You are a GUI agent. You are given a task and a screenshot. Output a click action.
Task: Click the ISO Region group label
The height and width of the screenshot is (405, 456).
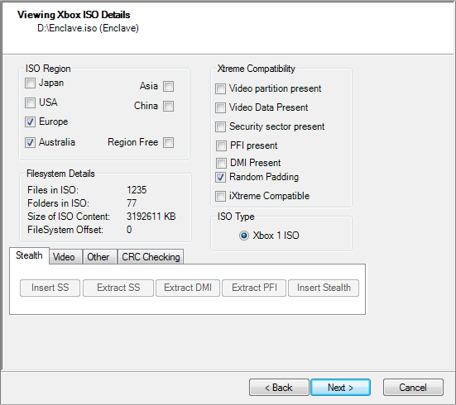(x=48, y=69)
